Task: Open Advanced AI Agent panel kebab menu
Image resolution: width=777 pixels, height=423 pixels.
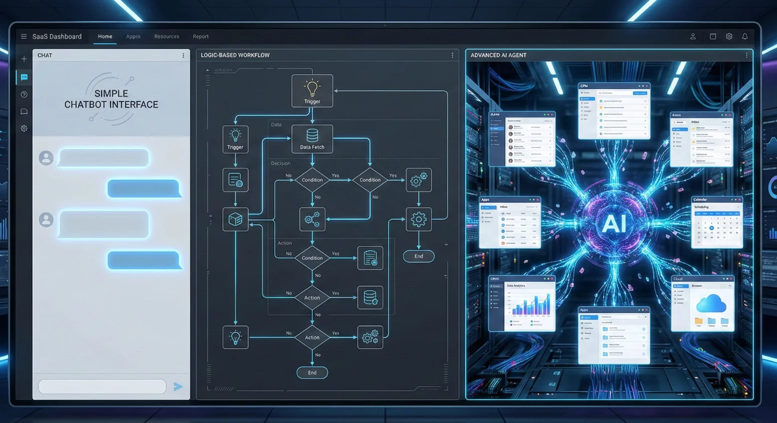Action: point(746,55)
